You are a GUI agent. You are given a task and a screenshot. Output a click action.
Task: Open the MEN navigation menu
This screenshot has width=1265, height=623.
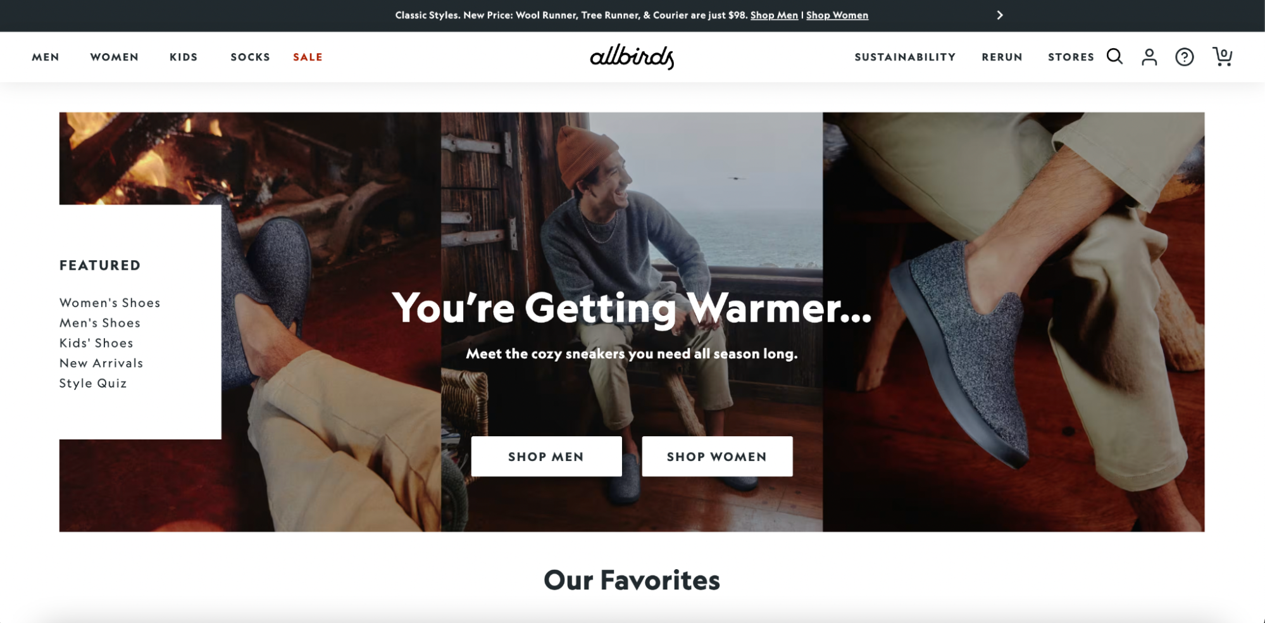pyautogui.click(x=46, y=57)
